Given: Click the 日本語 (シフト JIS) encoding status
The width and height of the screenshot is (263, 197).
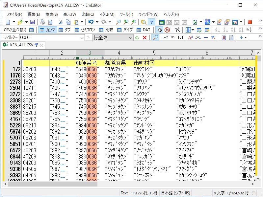Looking at the screenshot, I should click(176, 193).
